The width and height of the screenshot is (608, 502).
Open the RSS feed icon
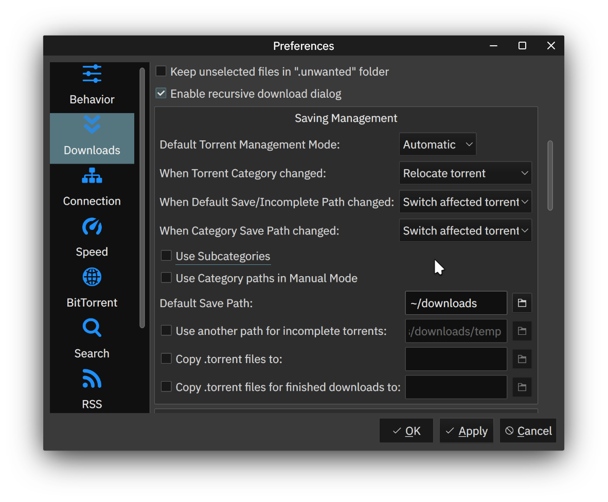92,379
